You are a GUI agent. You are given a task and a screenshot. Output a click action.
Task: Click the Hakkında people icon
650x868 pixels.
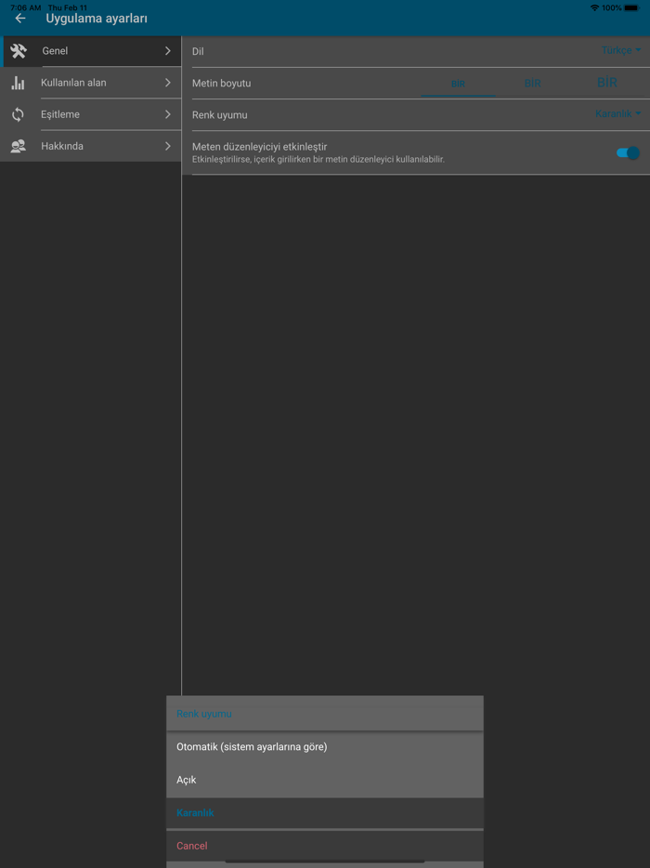[19, 146]
